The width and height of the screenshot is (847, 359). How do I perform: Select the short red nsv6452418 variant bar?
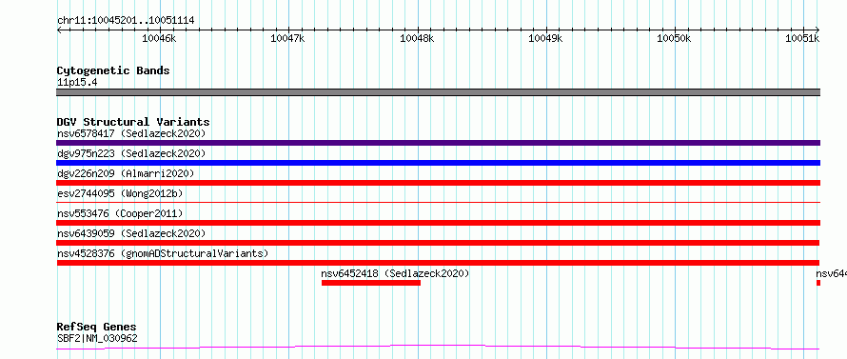(x=371, y=283)
